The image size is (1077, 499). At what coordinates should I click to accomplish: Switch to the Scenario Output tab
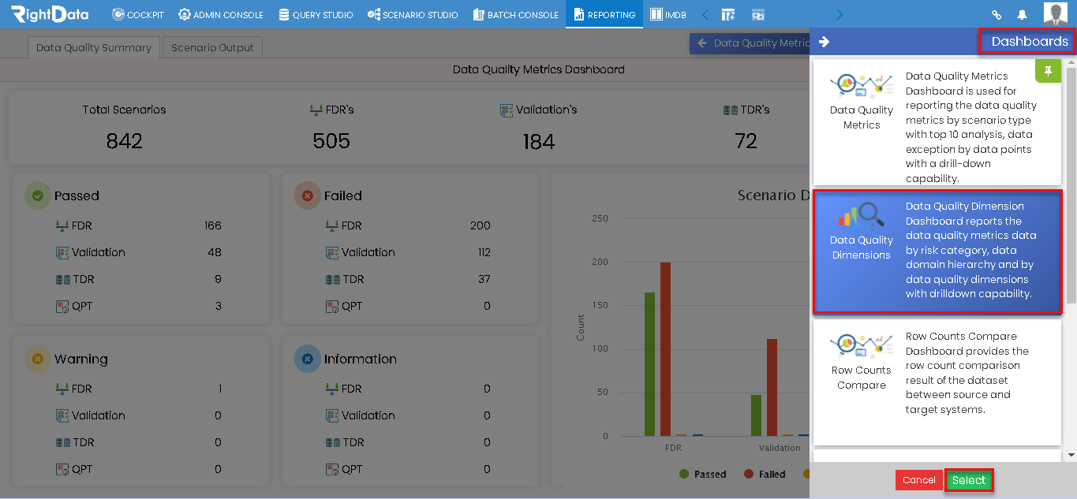(x=212, y=47)
